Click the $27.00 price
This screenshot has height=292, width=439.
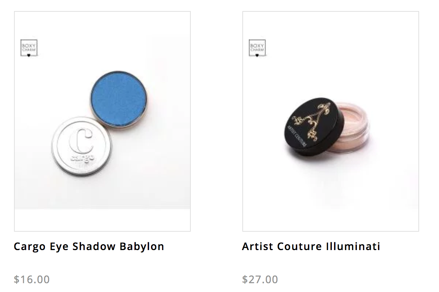260,279
